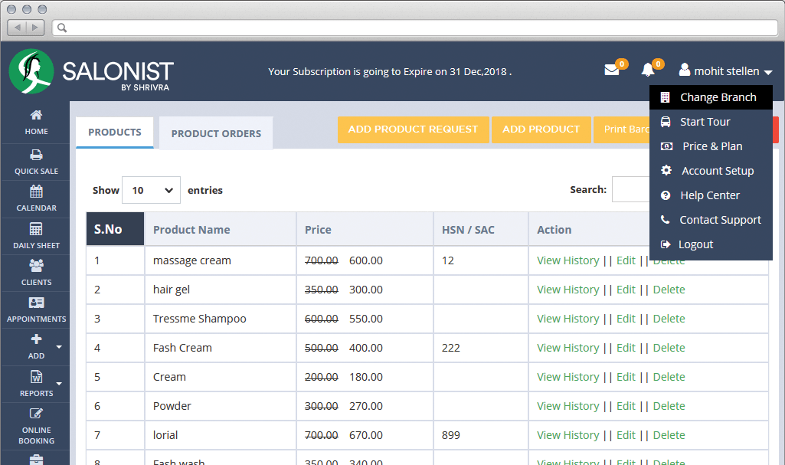Open Appointments card icon
This screenshot has width=785, height=465.
[x=36, y=303]
